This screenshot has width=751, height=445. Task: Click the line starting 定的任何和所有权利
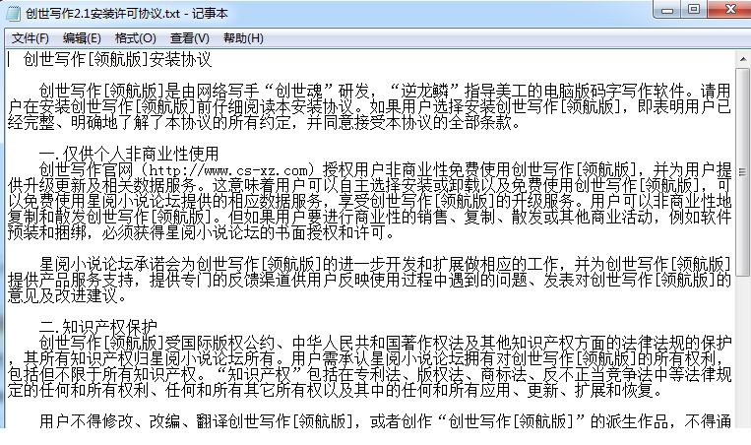tap(336, 390)
